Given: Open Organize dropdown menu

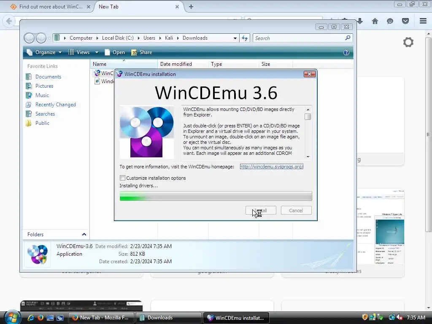Looking at the screenshot, I should (x=44, y=52).
